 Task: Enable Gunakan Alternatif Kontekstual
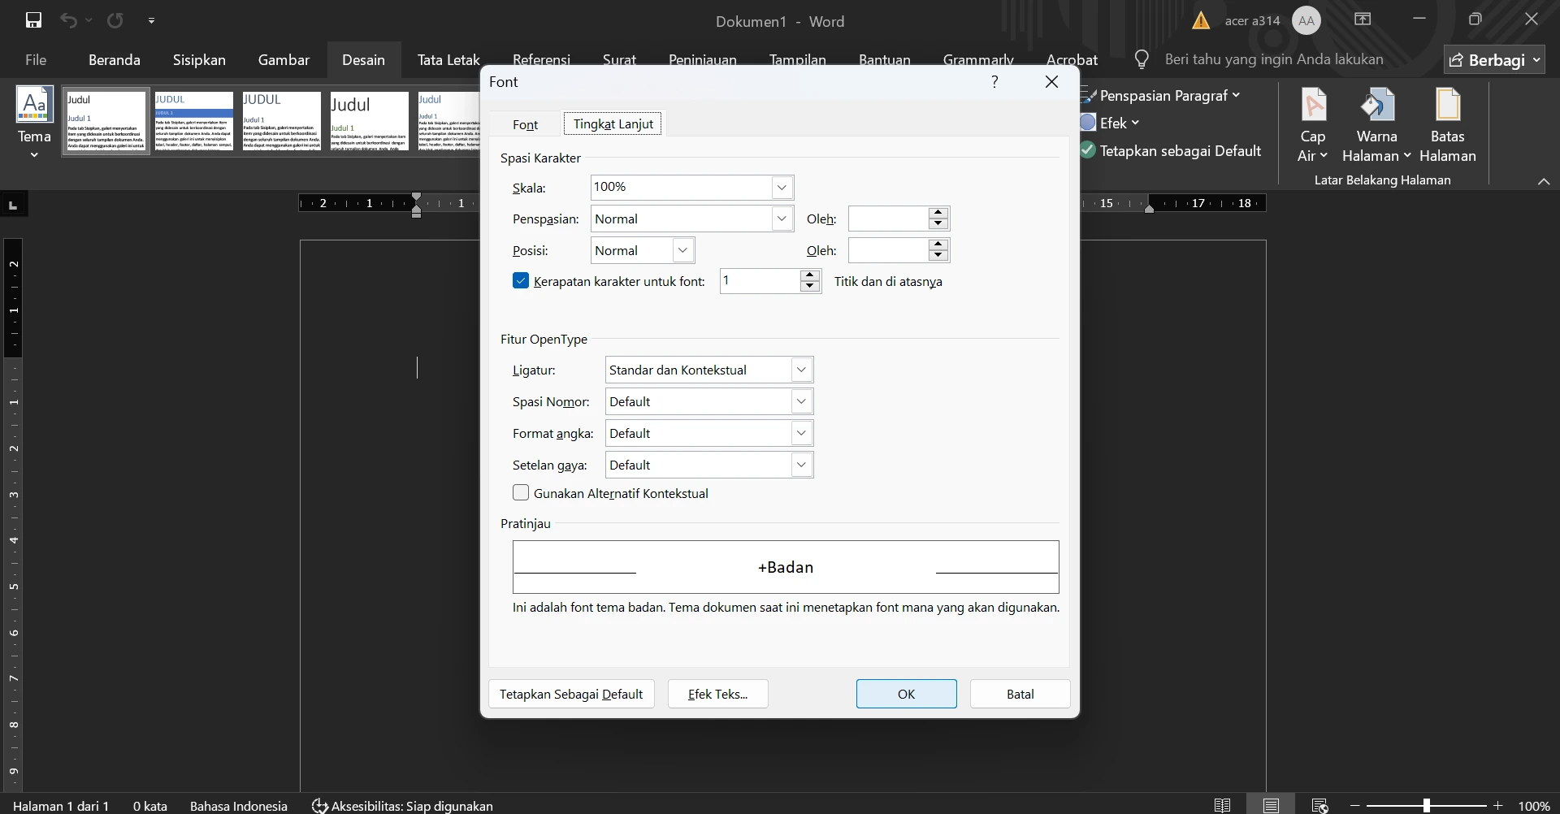point(521,493)
